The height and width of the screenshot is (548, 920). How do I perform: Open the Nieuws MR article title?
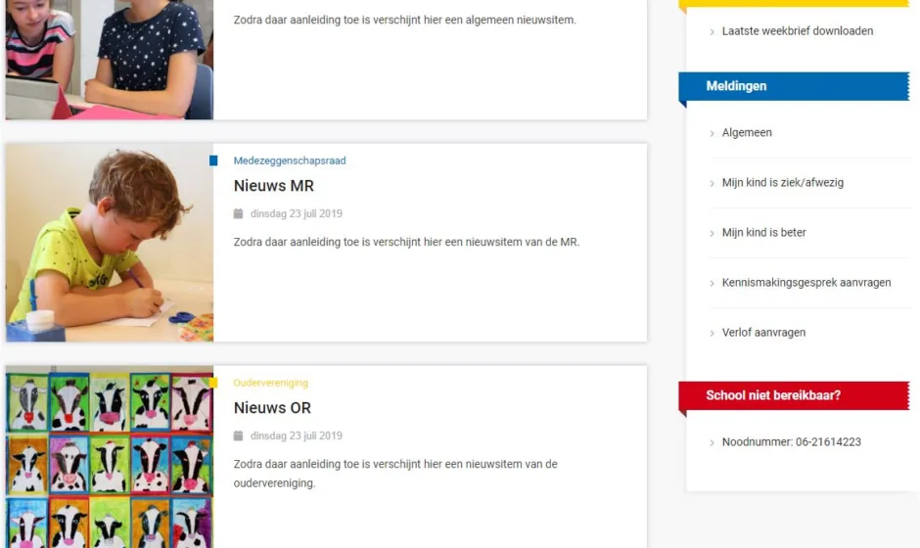[x=273, y=185]
